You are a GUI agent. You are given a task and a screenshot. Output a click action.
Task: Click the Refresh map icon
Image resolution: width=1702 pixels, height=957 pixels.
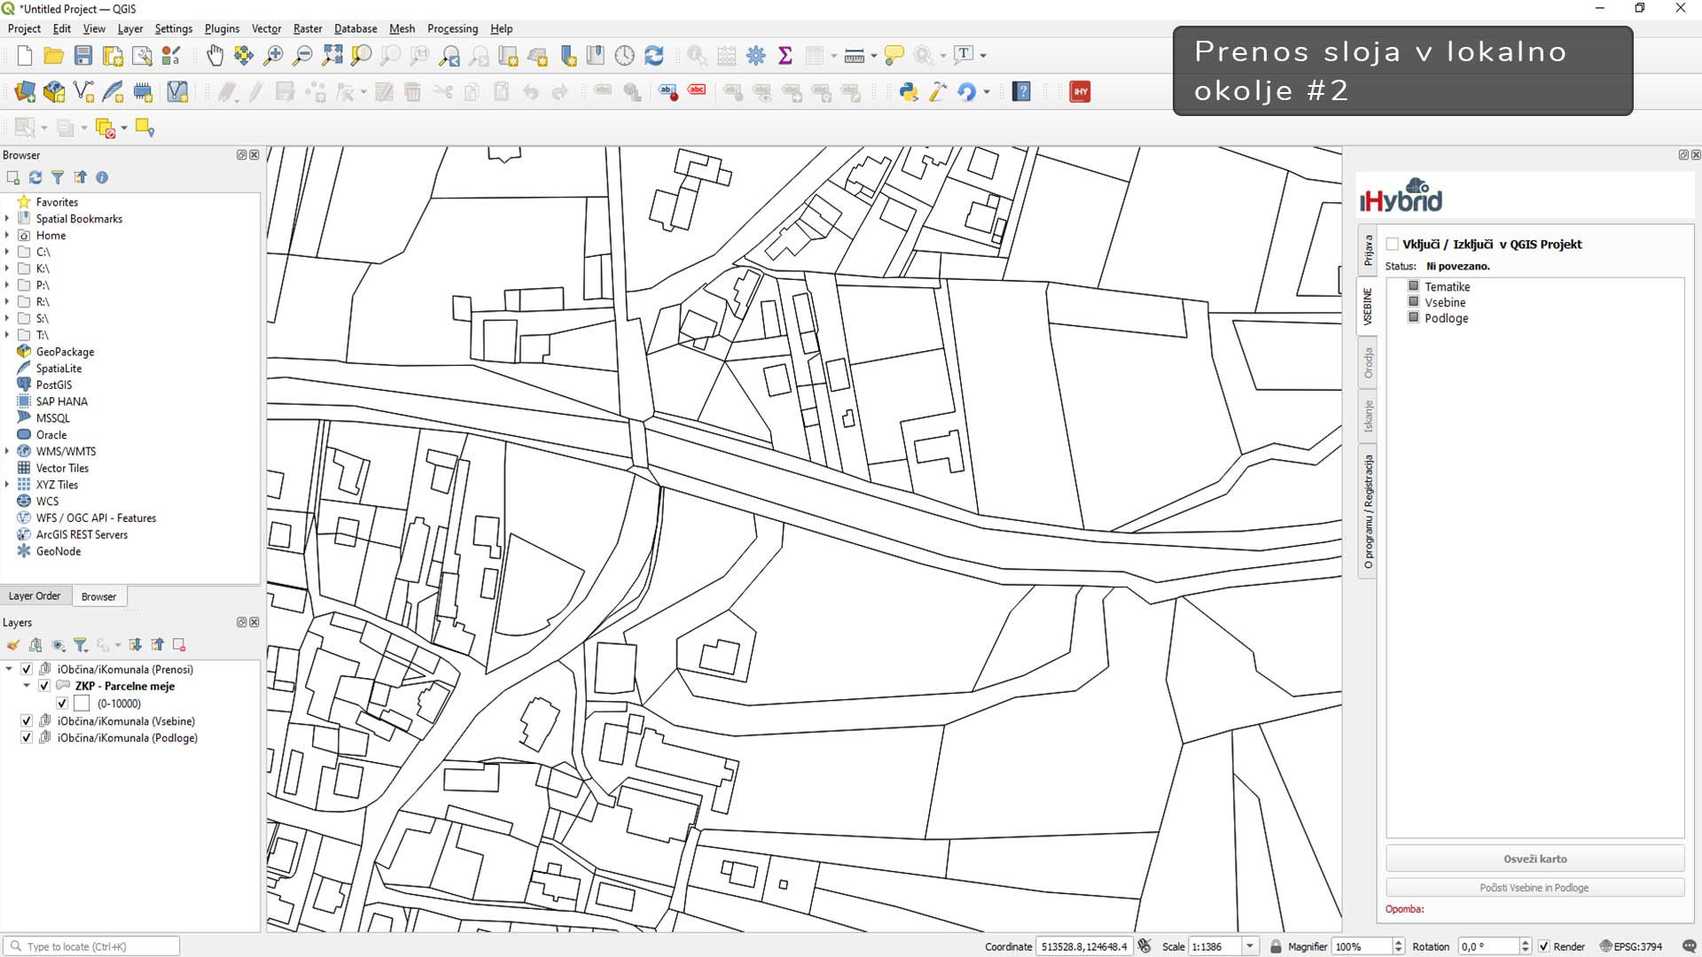click(654, 56)
